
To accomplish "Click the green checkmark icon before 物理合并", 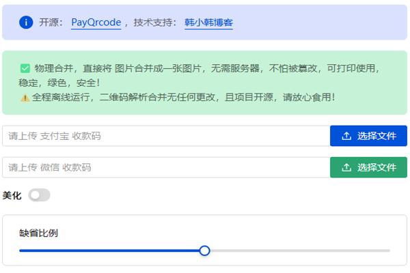I will point(25,68).
